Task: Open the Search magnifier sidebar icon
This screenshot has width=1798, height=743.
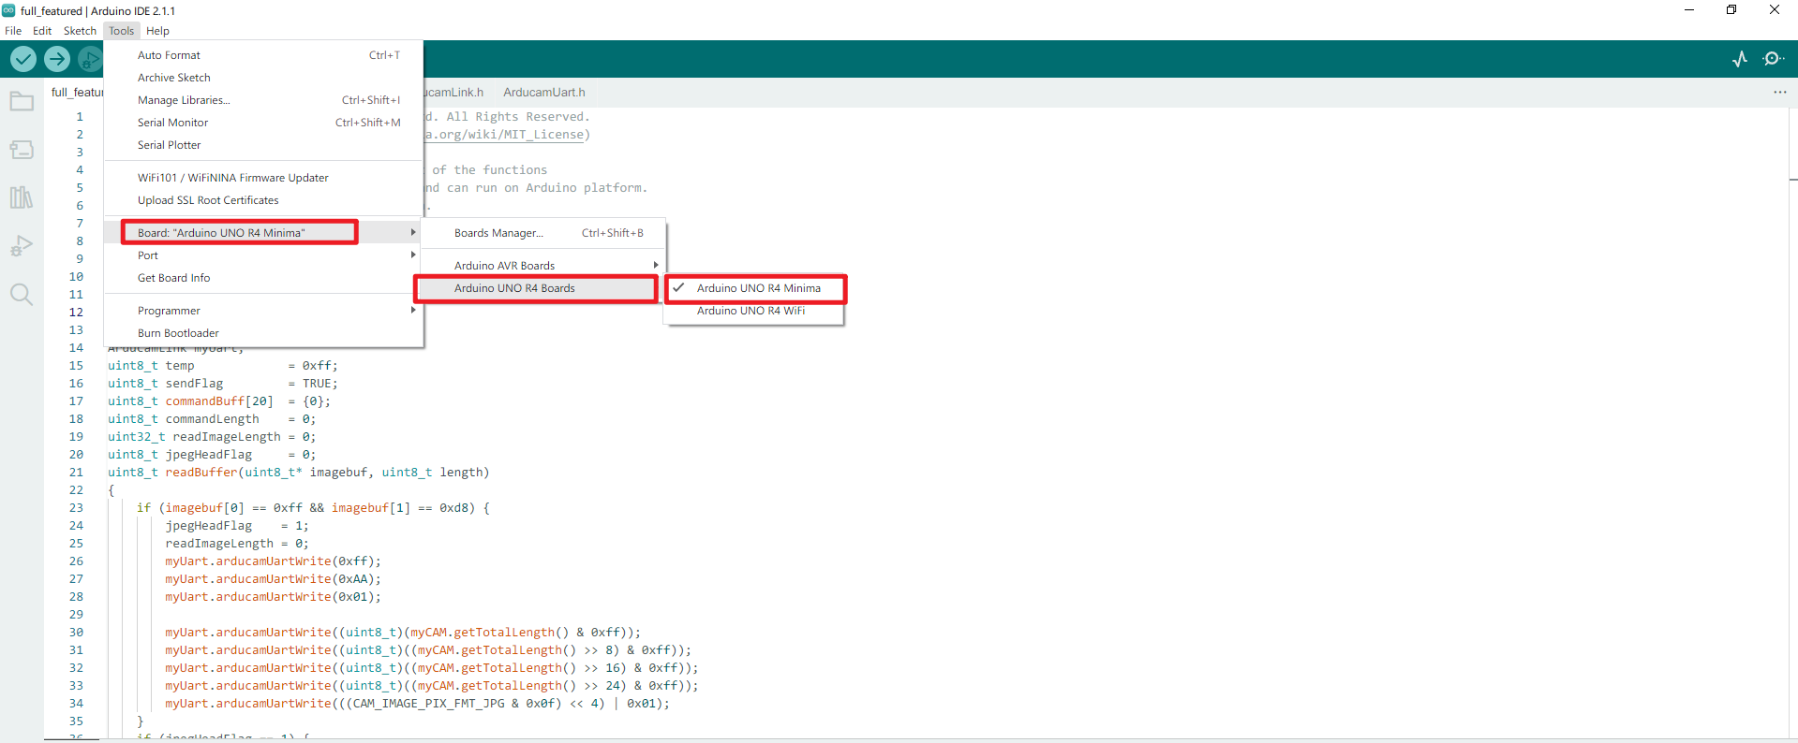Action: click(22, 295)
